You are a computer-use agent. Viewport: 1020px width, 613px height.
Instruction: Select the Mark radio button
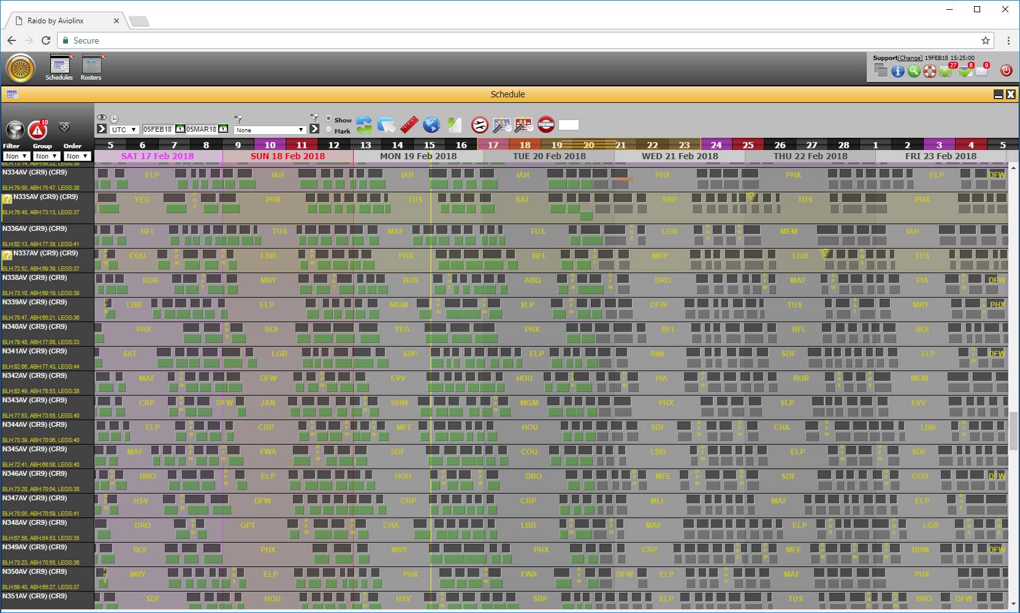point(329,130)
